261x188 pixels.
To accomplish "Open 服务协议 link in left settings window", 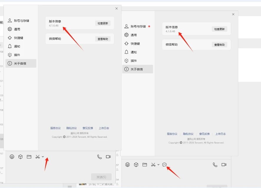I will tap(55, 128).
